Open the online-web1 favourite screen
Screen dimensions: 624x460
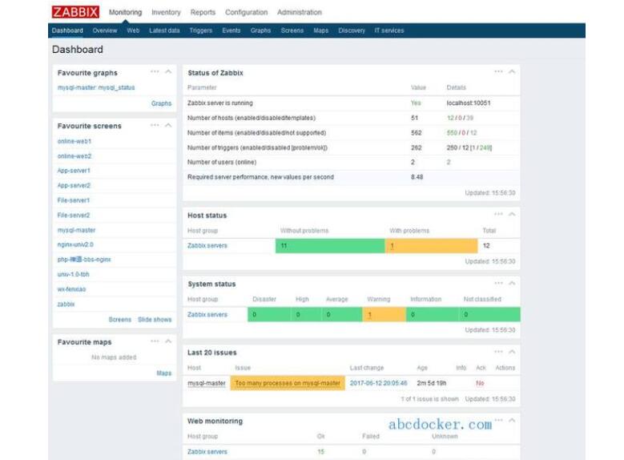74,141
